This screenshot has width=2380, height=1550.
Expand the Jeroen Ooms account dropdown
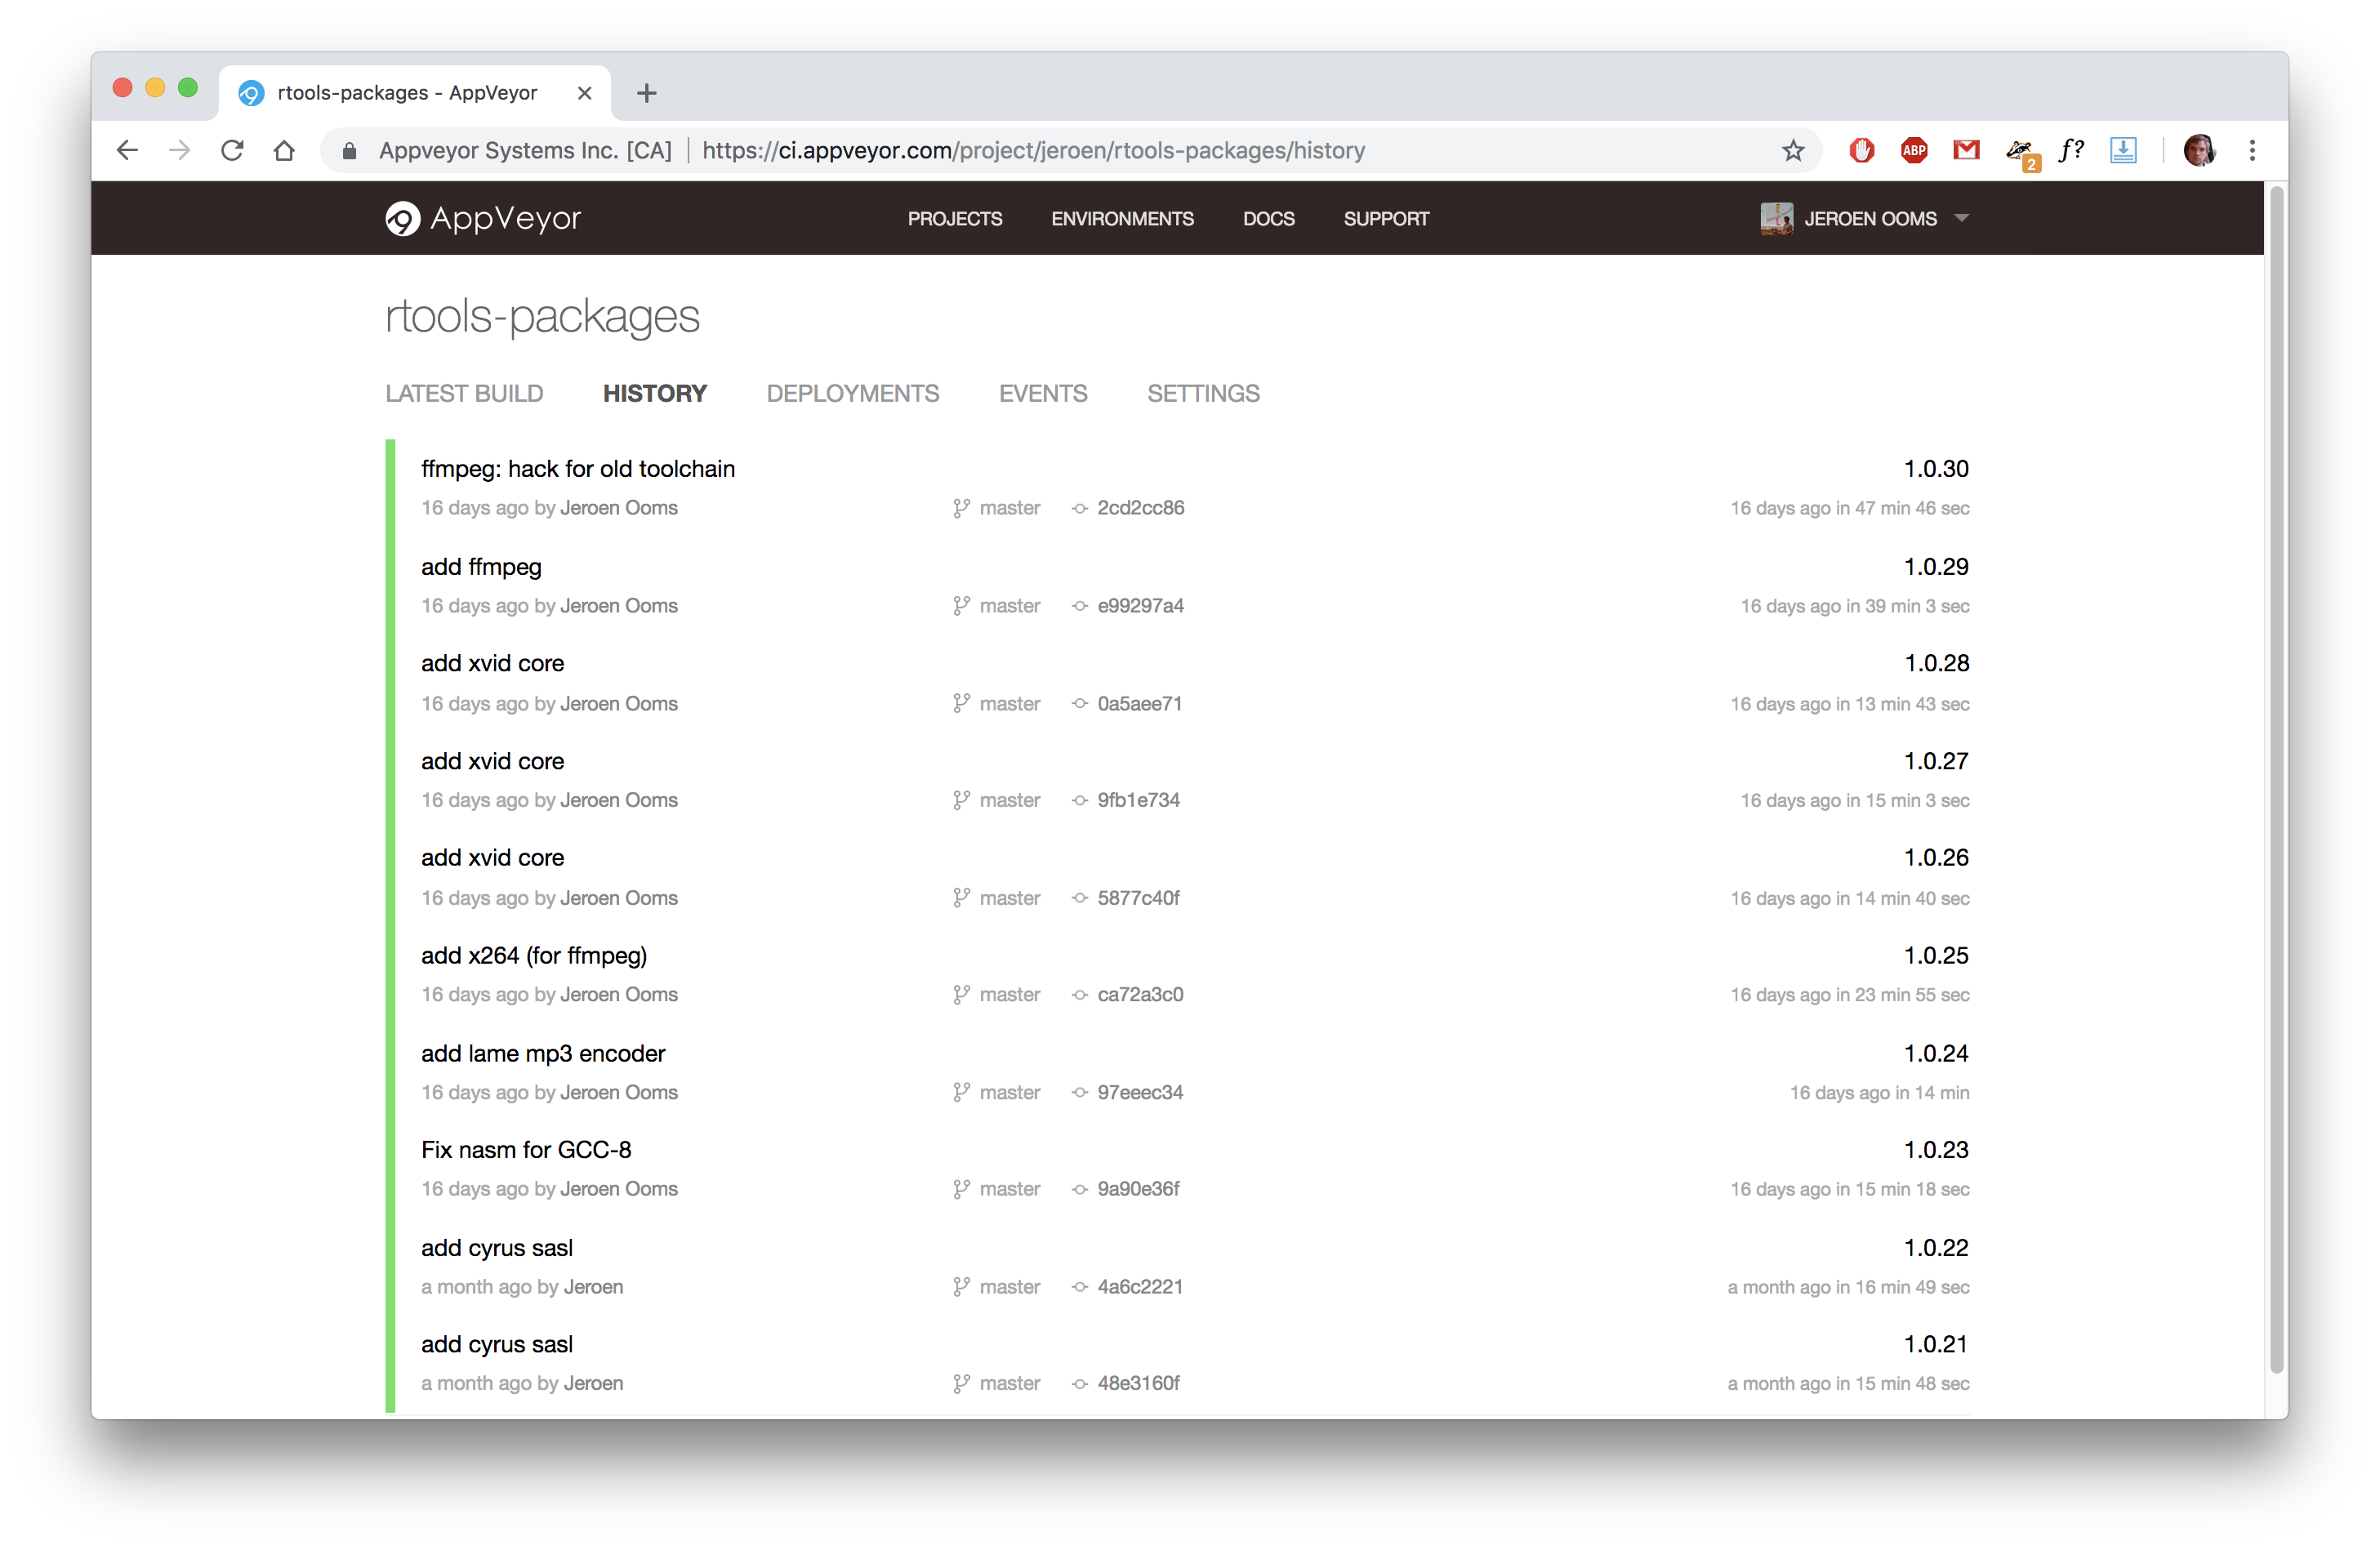tap(1961, 218)
